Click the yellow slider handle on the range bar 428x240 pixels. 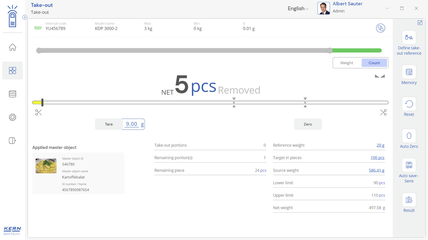click(x=42, y=103)
